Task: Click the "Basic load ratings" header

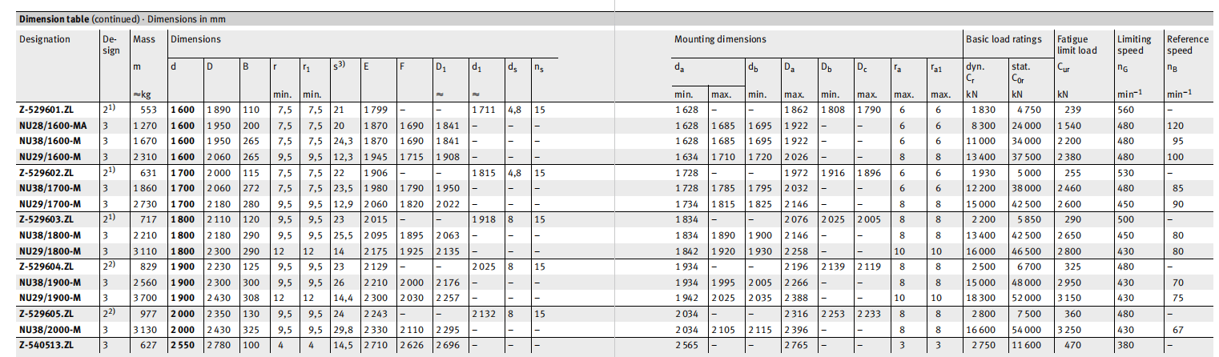Action: point(1004,39)
